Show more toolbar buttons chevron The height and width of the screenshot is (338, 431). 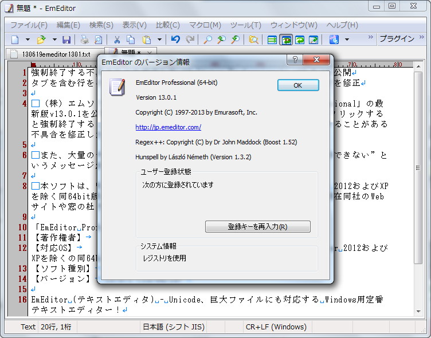coord(370,37)
